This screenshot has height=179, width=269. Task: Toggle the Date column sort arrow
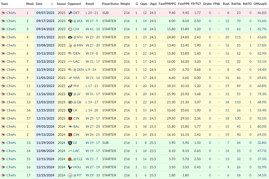click(52, 4)
